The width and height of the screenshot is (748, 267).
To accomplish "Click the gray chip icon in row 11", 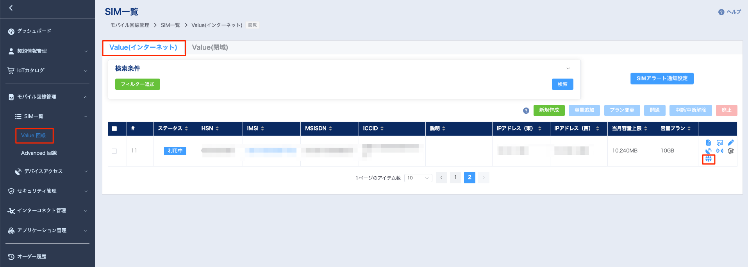I will [731, 151].
